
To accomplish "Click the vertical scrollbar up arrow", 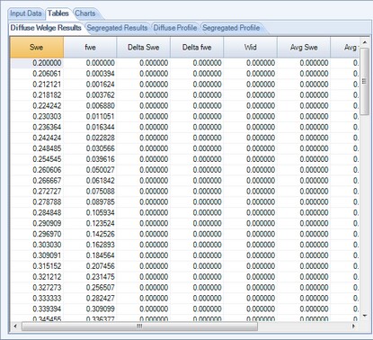I will 365,42.
